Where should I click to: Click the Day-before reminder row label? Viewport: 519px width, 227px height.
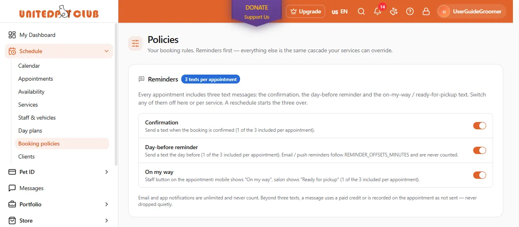click(x=172, y=147)
